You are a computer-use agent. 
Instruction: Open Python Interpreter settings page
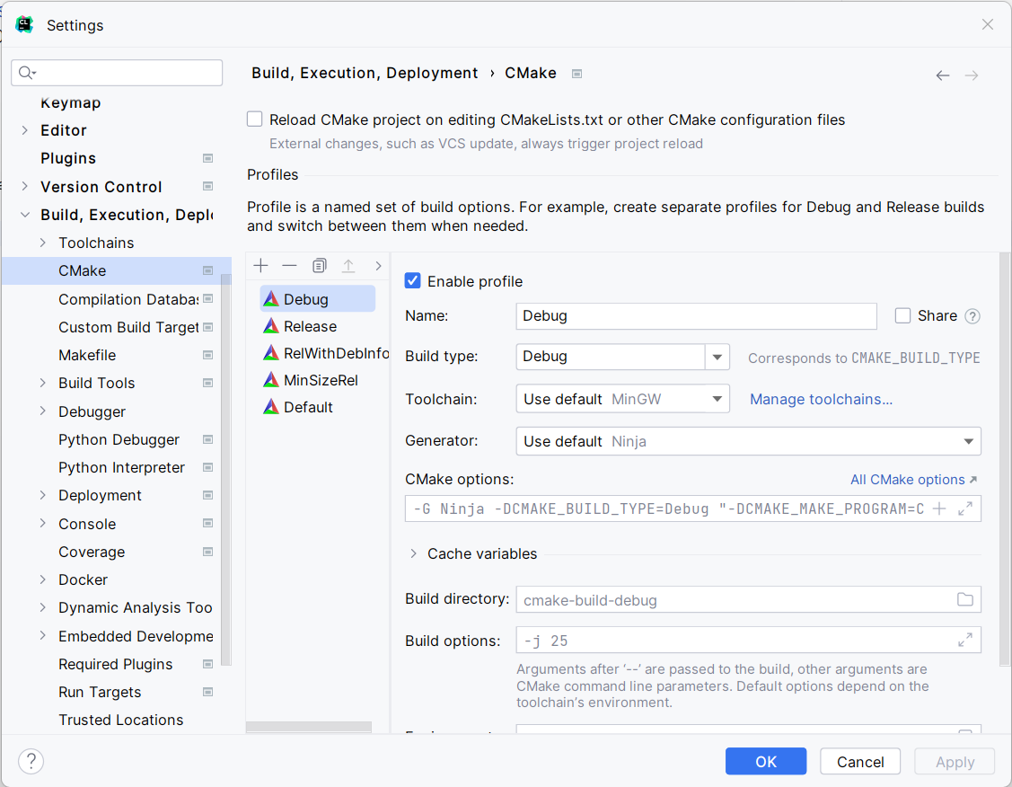click(x=121, y=467)
